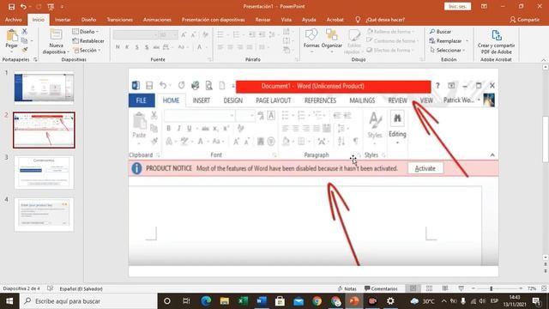Image resolution: width=549 pixels, height=309 pixels.
Task: Expand the Reemplazar dropdown arrow
Action: (x=467, y=41)
